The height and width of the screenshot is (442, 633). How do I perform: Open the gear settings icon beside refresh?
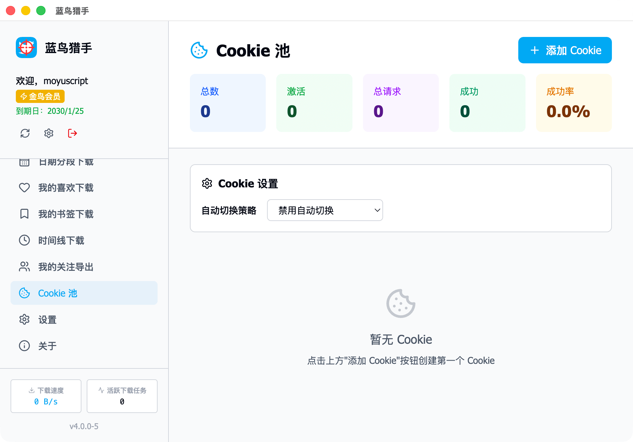click(x=49, y=133)
